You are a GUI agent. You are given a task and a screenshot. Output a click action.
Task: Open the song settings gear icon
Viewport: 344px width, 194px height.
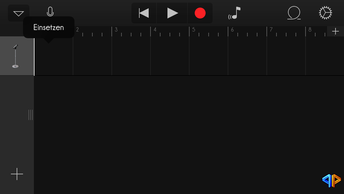325,13
